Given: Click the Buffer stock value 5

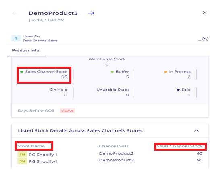Looking at the screenshot, I should click(127, 77).
